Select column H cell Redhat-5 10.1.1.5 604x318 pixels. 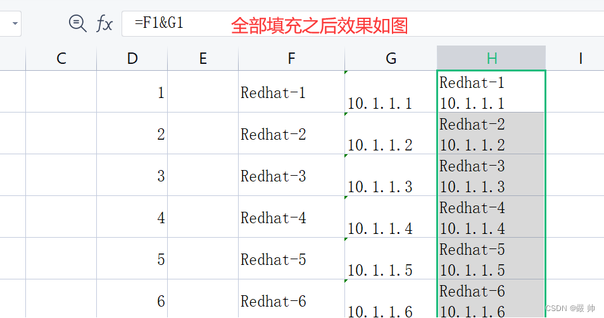point(491,259)
